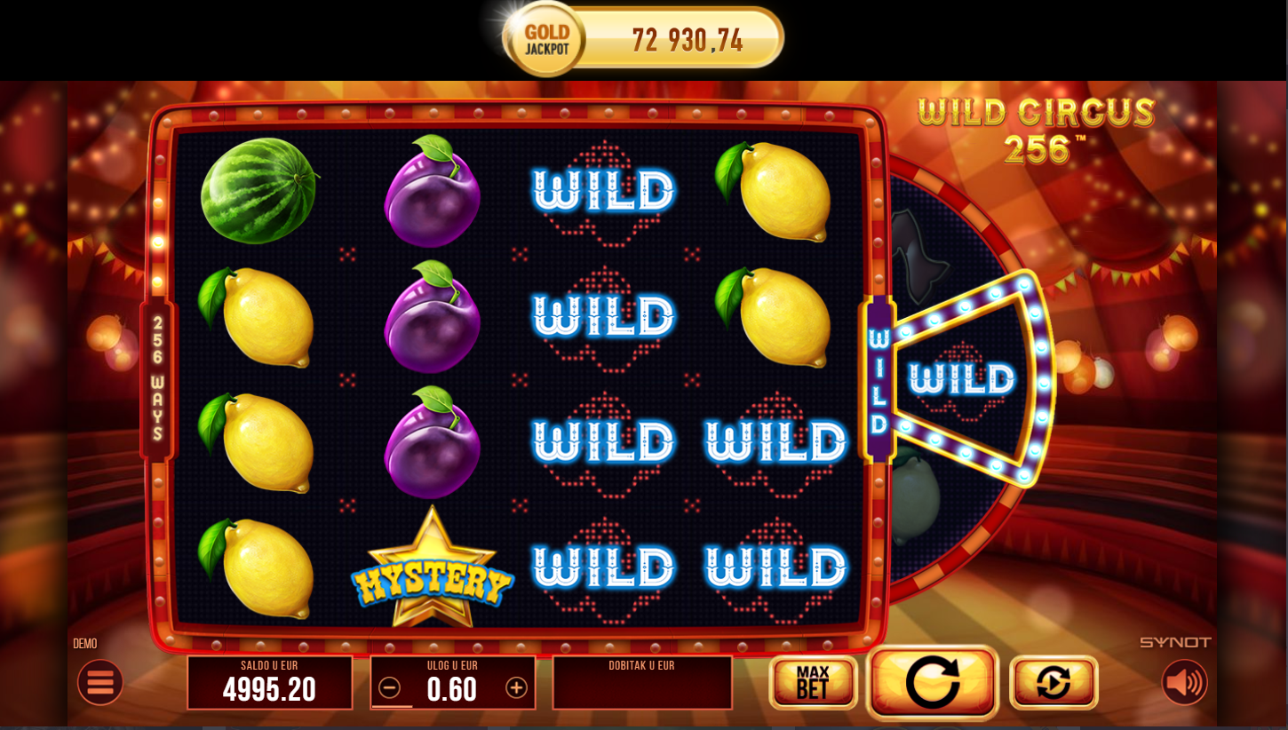
Task: Click the WILD segment on the wheel
Action: [963, 379]
